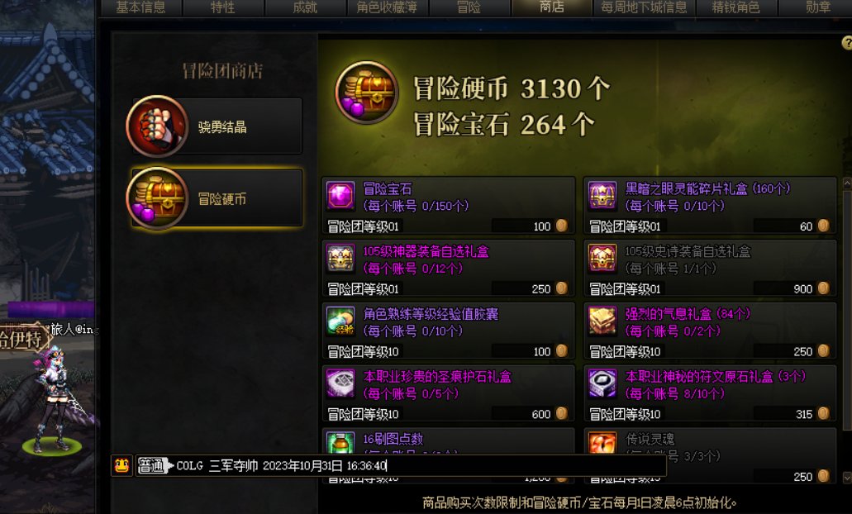The width and height of the screenshot is (852, 514).
Task: Click the 强烈的气息礼盒 golden box icon
Action: (x=602, y=320)
